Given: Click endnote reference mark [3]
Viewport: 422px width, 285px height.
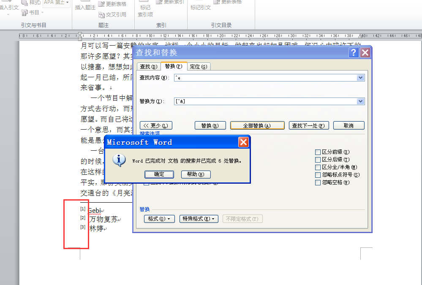Looking at the screenshot, I should click(83, 227).
